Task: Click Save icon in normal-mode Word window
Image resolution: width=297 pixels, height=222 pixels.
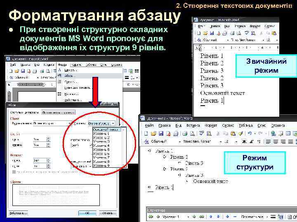Action: click(x=212, y=33)
